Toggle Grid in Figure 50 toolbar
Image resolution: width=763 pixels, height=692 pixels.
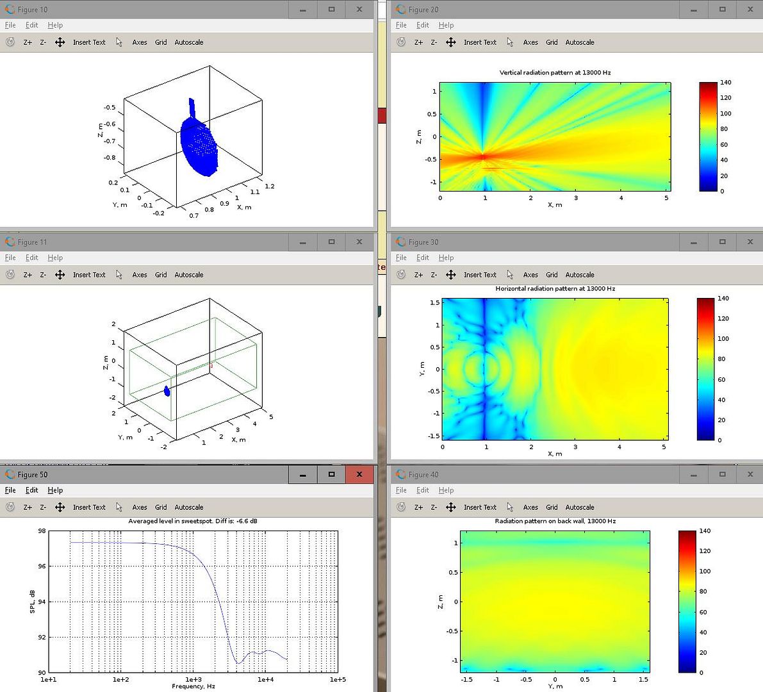coord(161,507)
